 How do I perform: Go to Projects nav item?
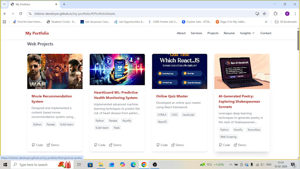point(213,33)
